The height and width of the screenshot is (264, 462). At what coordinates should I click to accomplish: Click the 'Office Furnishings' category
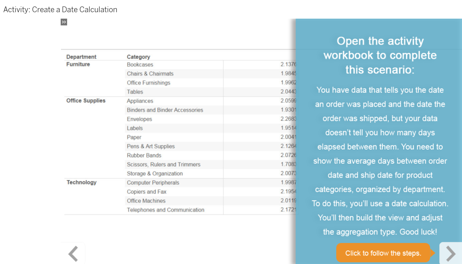coord(148,83)
